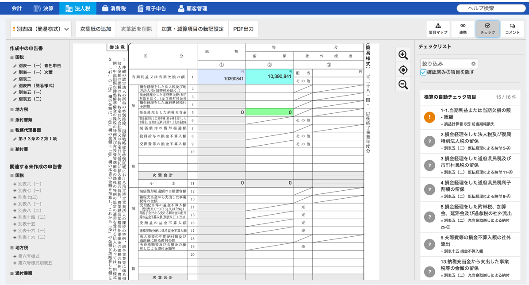Expand 添付書類 under 作成中の申告書
Image resolution: width=529 pixels, height=285 pixels.
[x=21, y=120]
